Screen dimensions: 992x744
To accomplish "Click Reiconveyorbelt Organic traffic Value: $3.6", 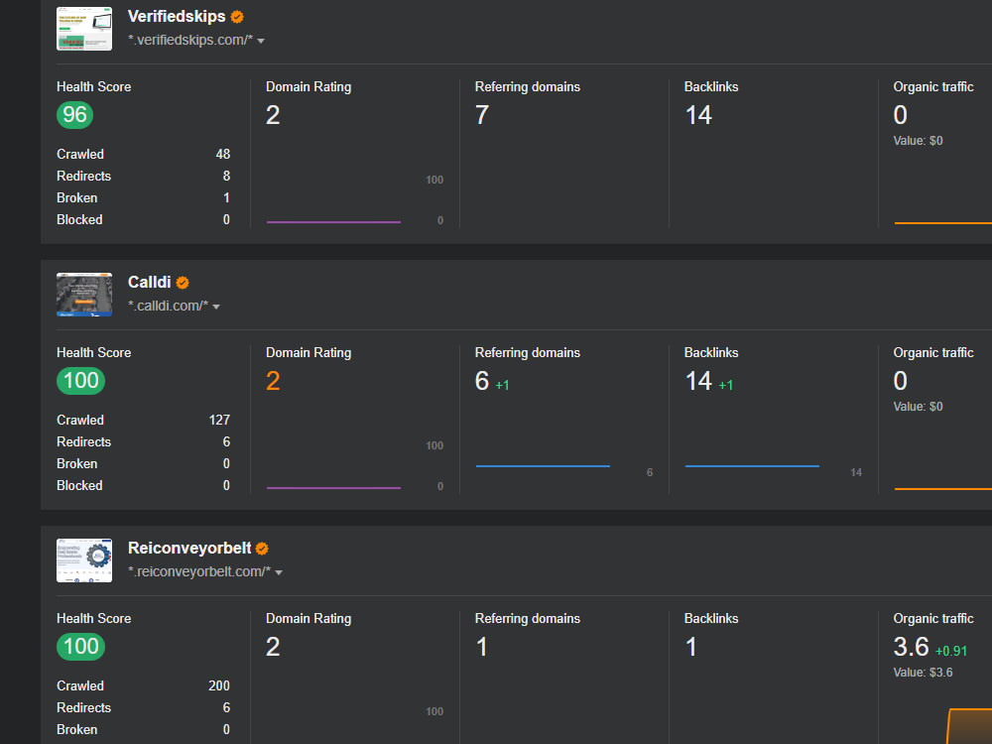I will pyautogui.click(x=923, y=672).
